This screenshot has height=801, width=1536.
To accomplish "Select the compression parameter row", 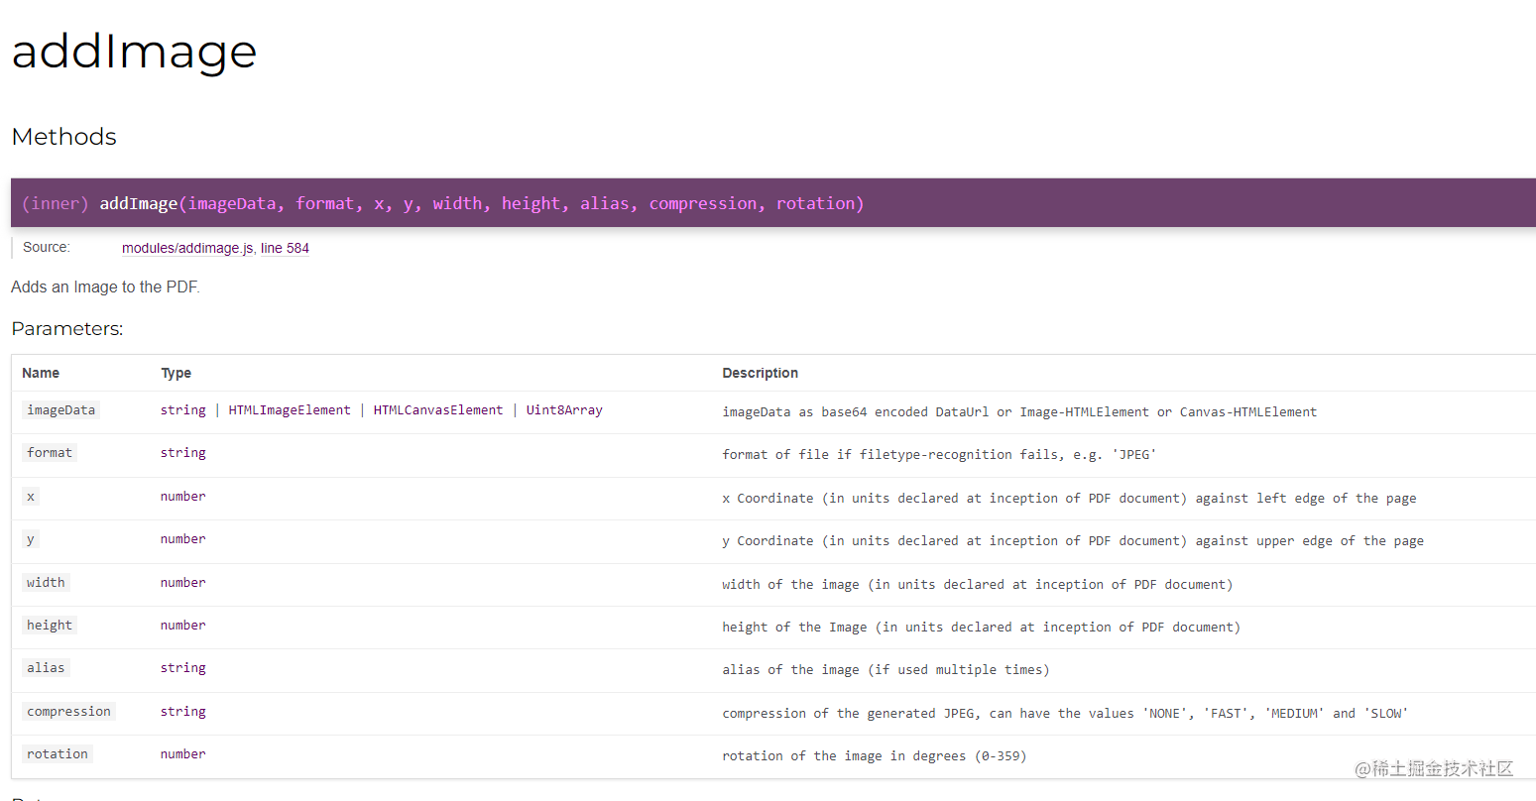I will [68, 711].
